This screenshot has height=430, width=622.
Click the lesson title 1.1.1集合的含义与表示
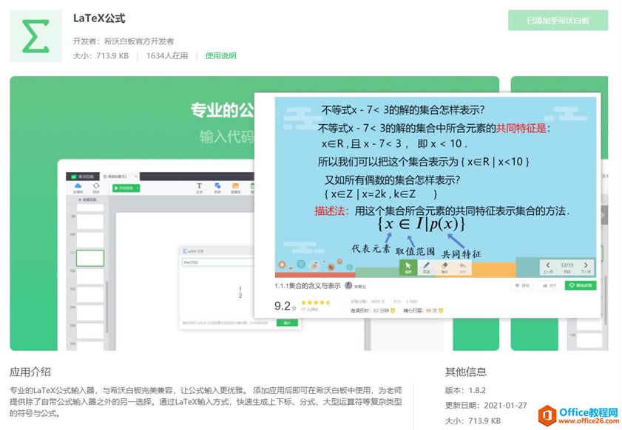tap(308, 286)
